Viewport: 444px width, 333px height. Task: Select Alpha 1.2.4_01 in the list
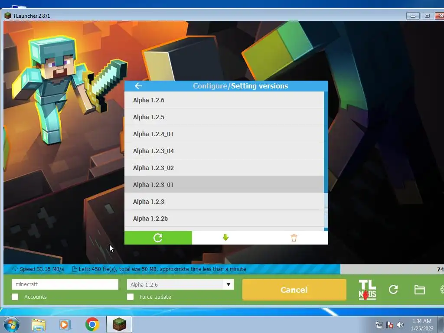pyautogui.click(x=224, y=134)
